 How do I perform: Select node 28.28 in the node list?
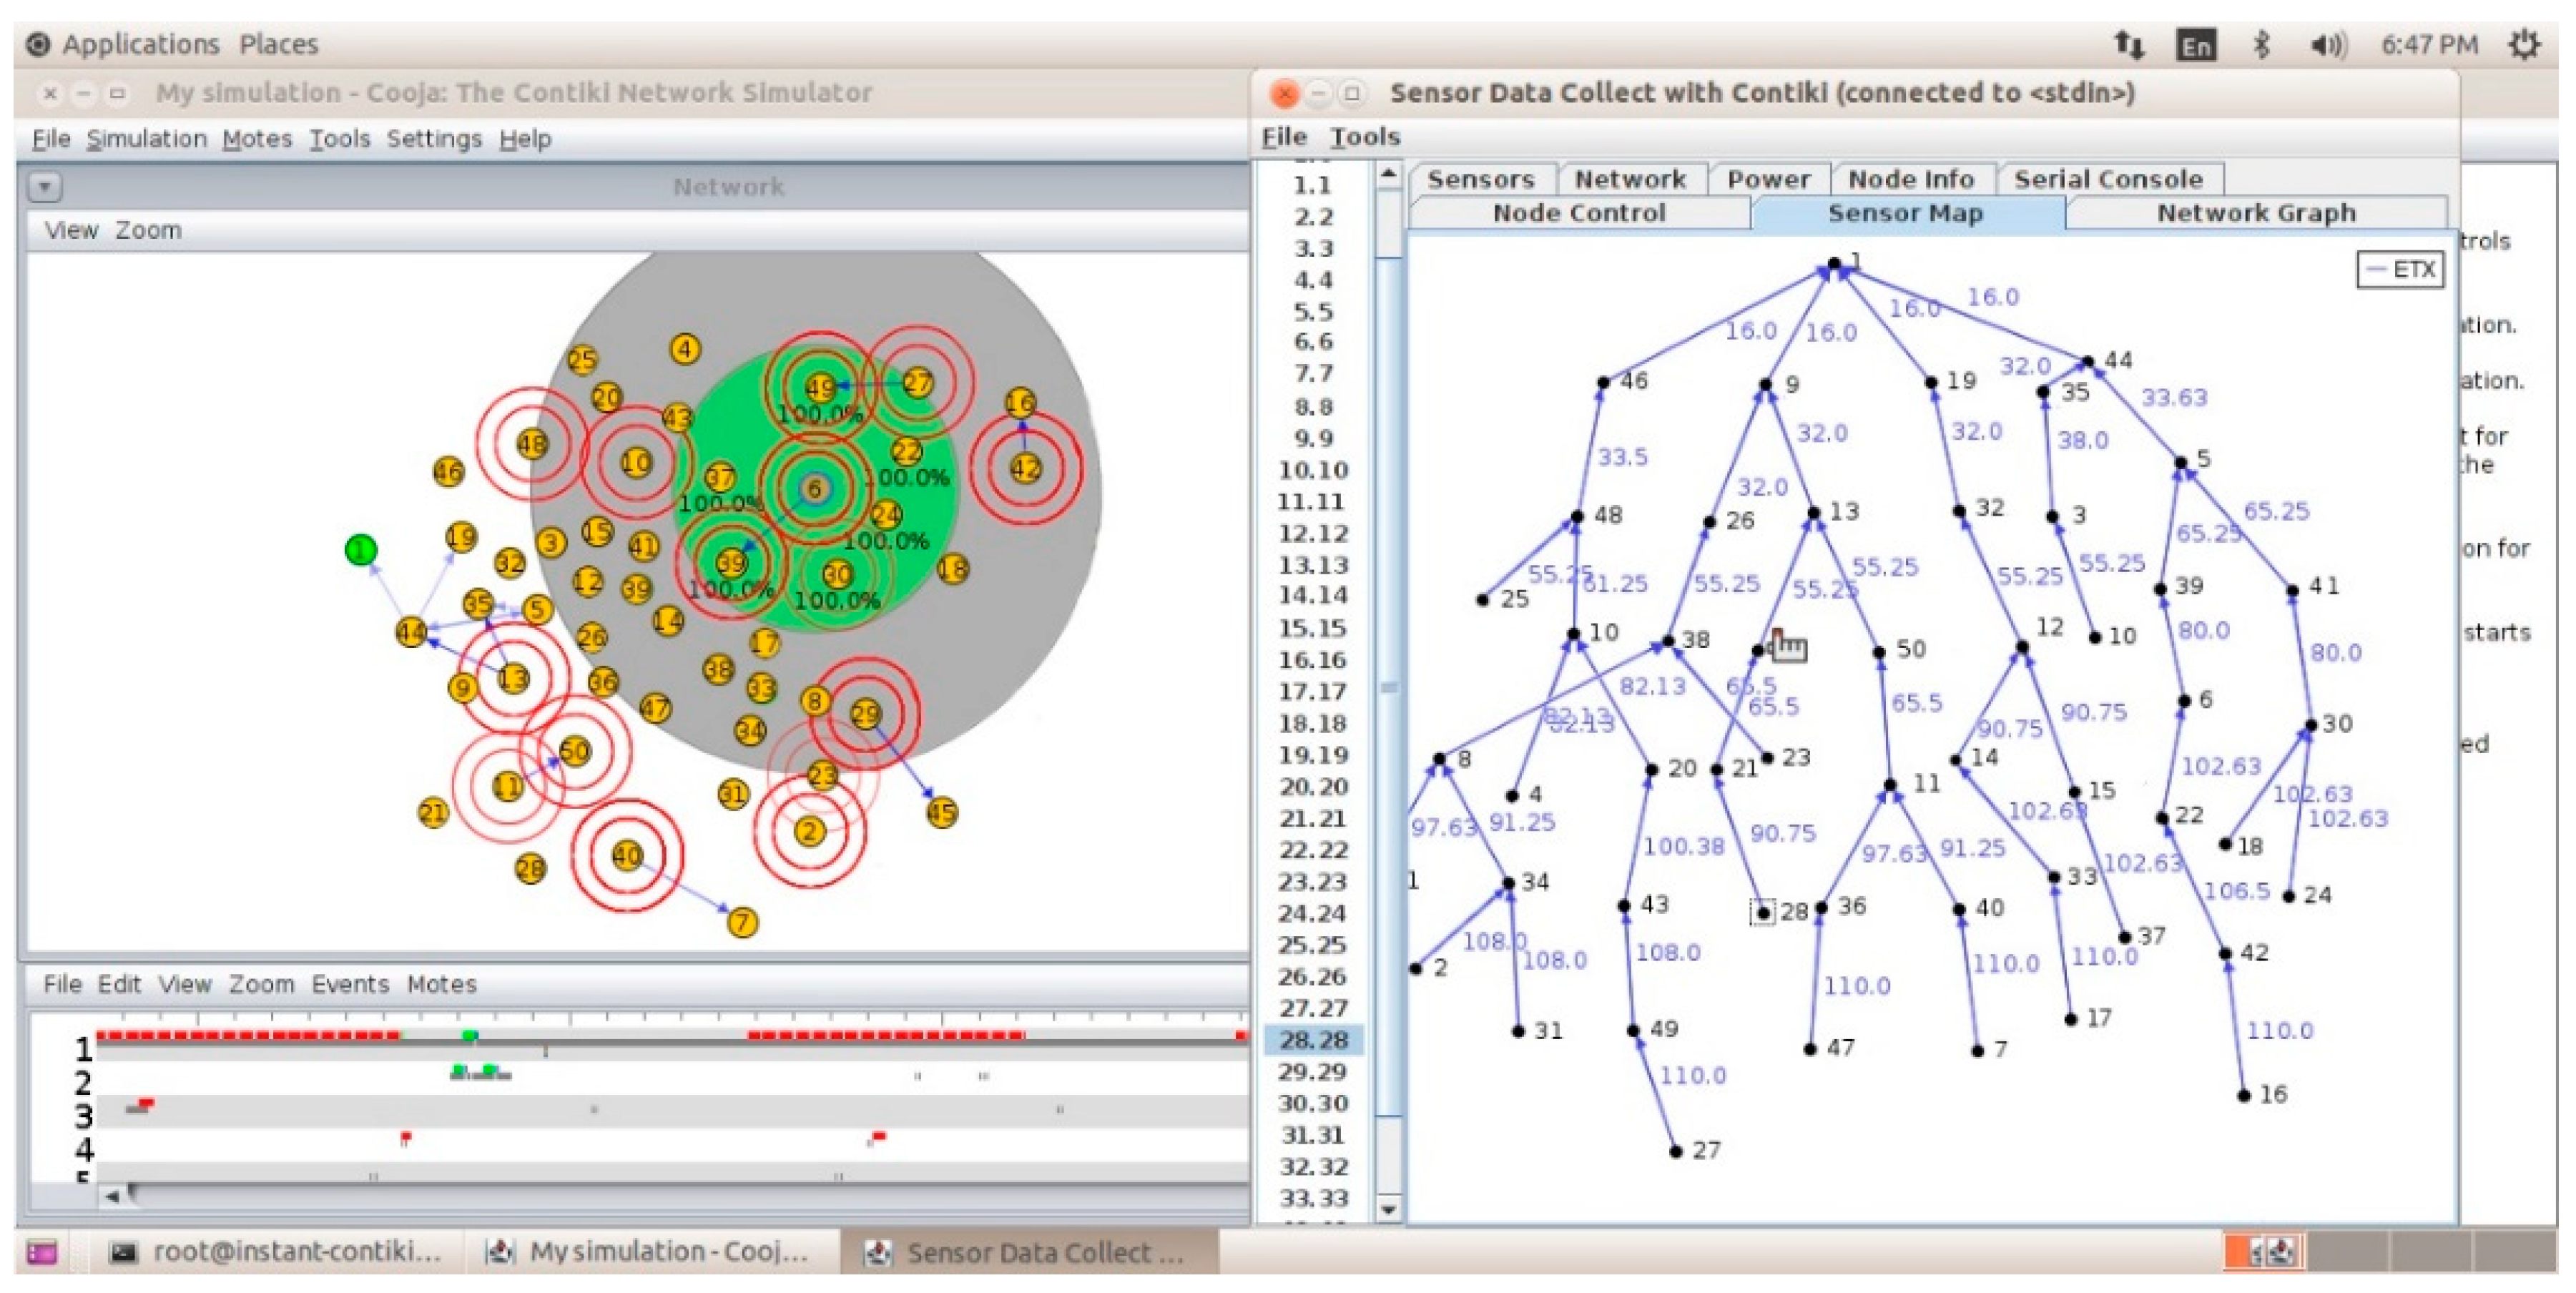pyautogui.click(x=1313, y=1040)
